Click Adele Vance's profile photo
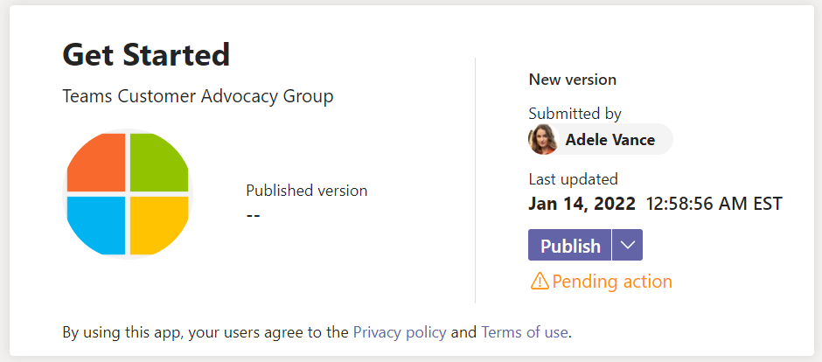822x362 pixels. (542, 139)
